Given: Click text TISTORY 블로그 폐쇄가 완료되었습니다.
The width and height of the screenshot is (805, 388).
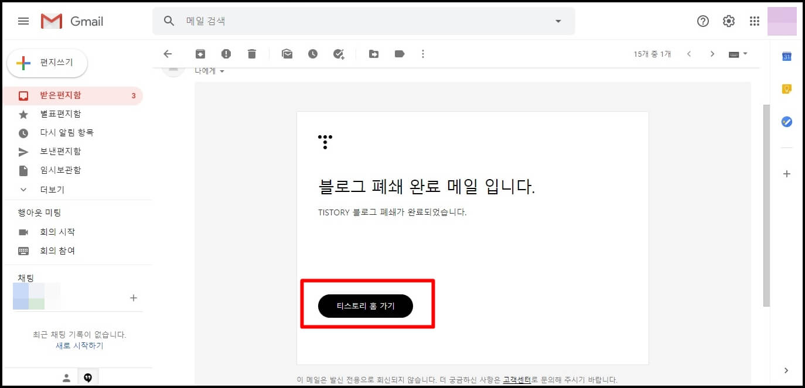Looking at the screenshot, I should click(393, 212).
